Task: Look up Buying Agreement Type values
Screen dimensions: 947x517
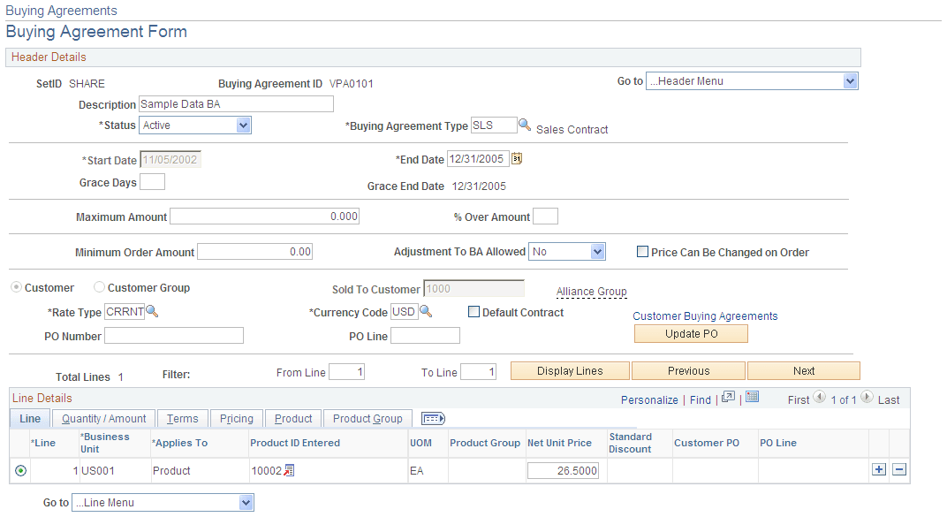Action: [526, 125]
